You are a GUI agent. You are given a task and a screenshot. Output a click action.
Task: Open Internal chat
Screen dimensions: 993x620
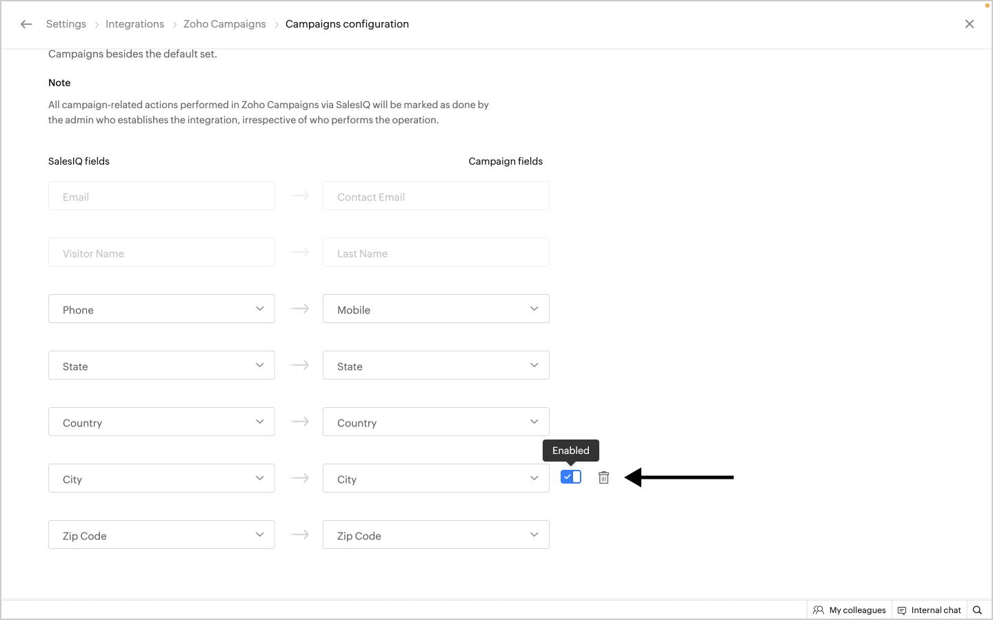point(929,610)
